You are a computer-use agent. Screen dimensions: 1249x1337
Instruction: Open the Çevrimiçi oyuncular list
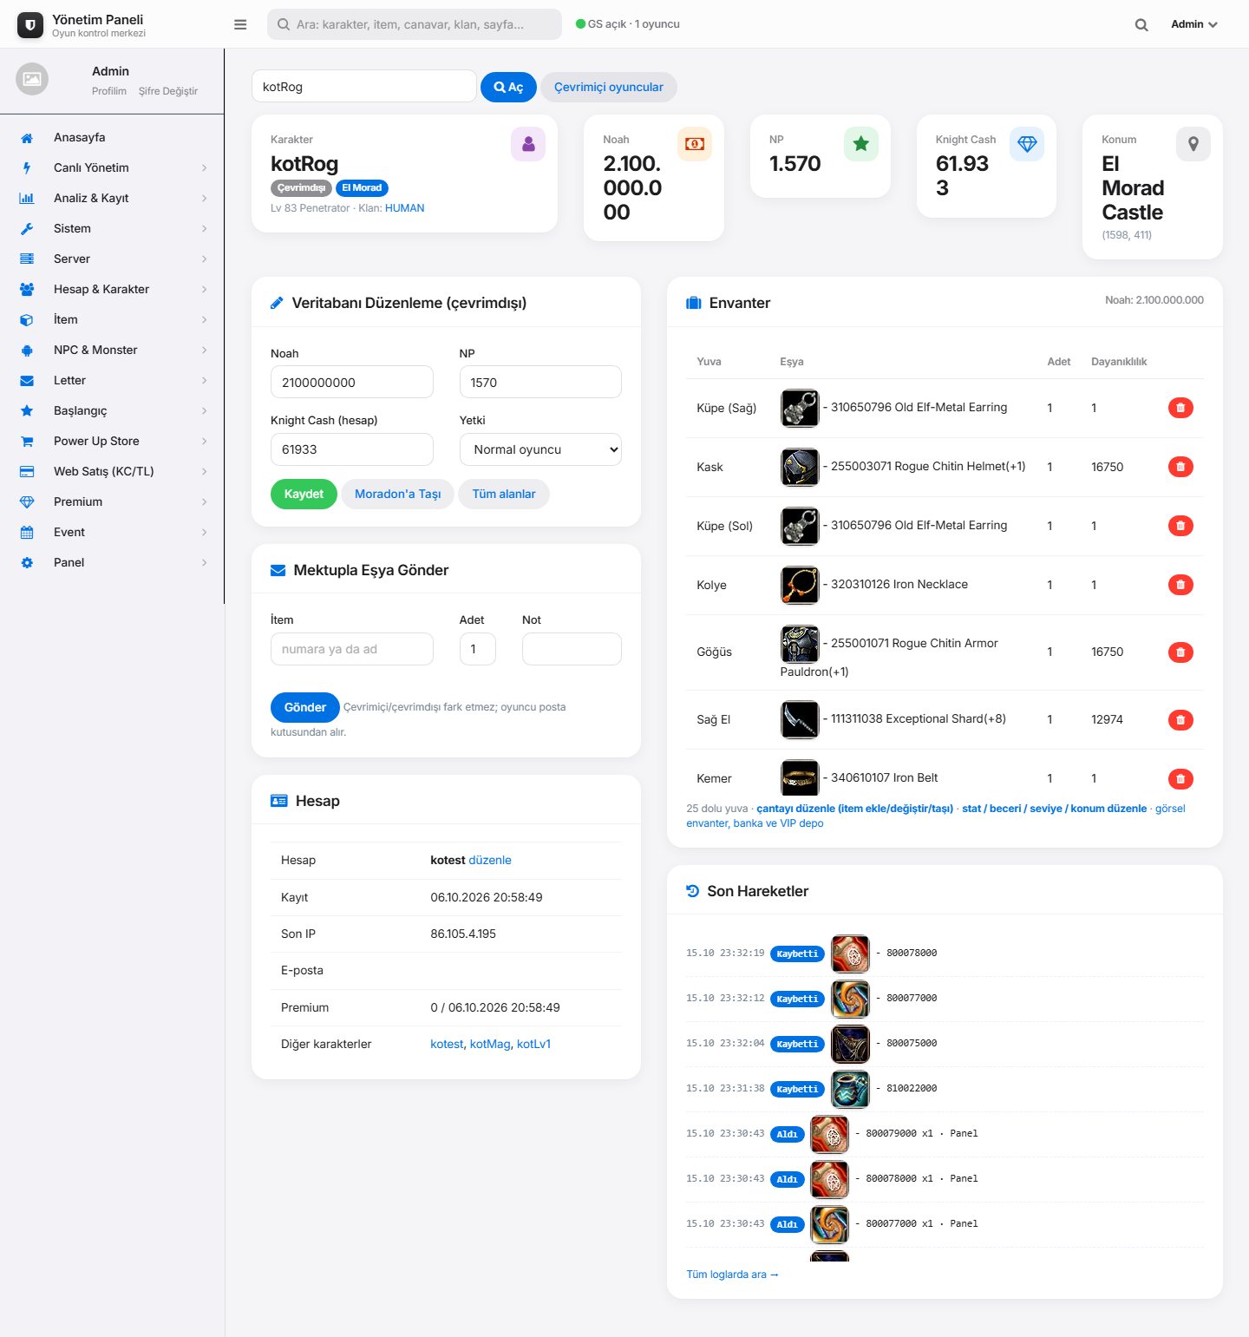(609, 87)
